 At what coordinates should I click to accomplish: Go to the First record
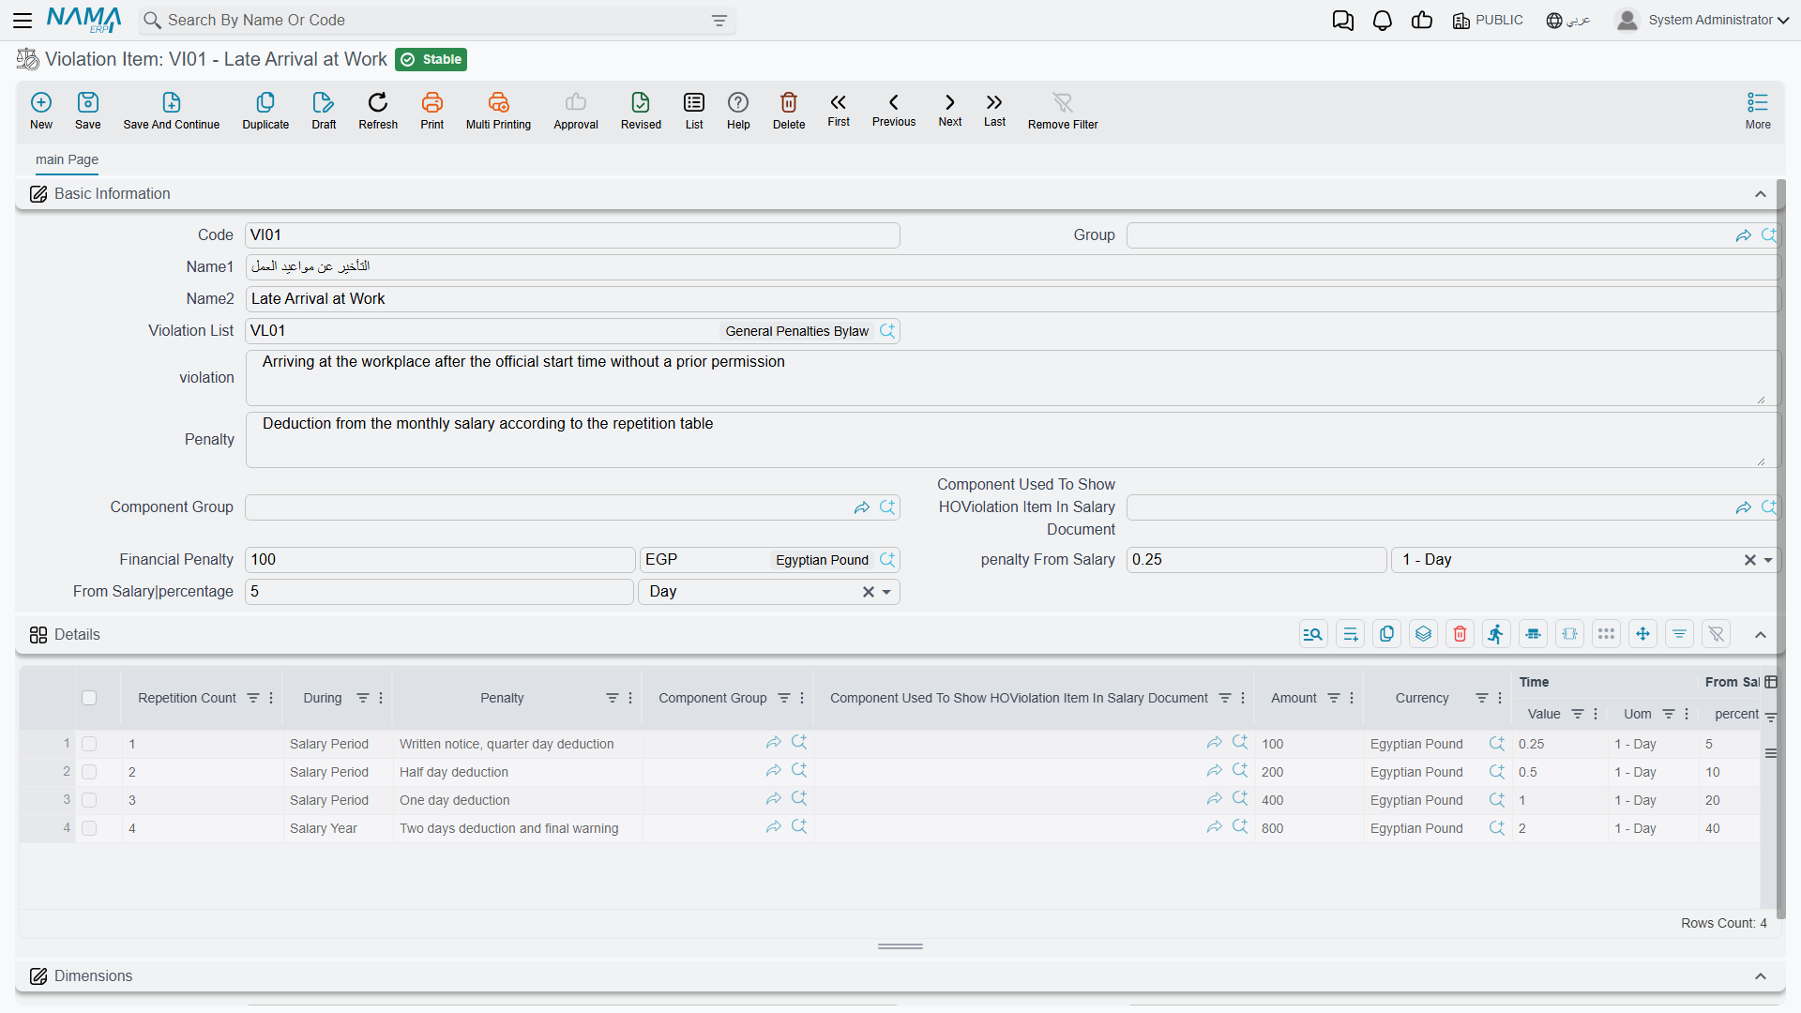(x=839, y=110)
